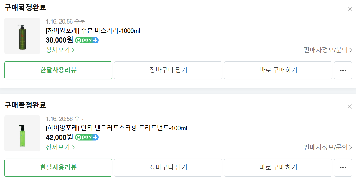
Task: Dismiss the 안티 댄드러프 order card
Action: (350, 106)
